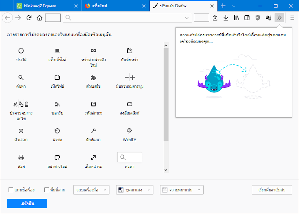Select the Edit Controls cut-copy-paste icon
The width and height of the screenshot is (299, 214).
[x=21, y=104]
